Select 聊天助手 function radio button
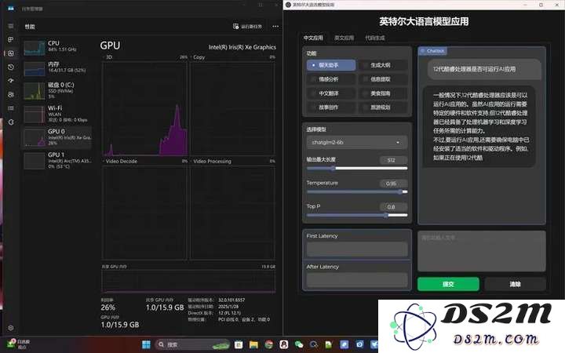 coord(331,65)
